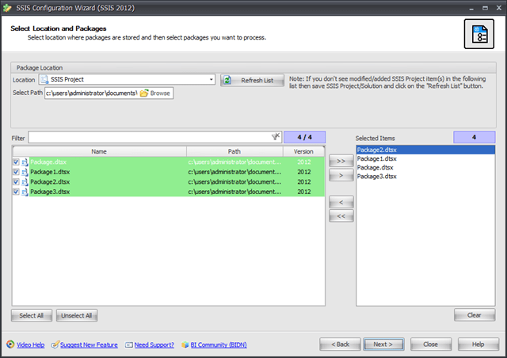
Task: Open the Need Support? link
Action: 154,345
